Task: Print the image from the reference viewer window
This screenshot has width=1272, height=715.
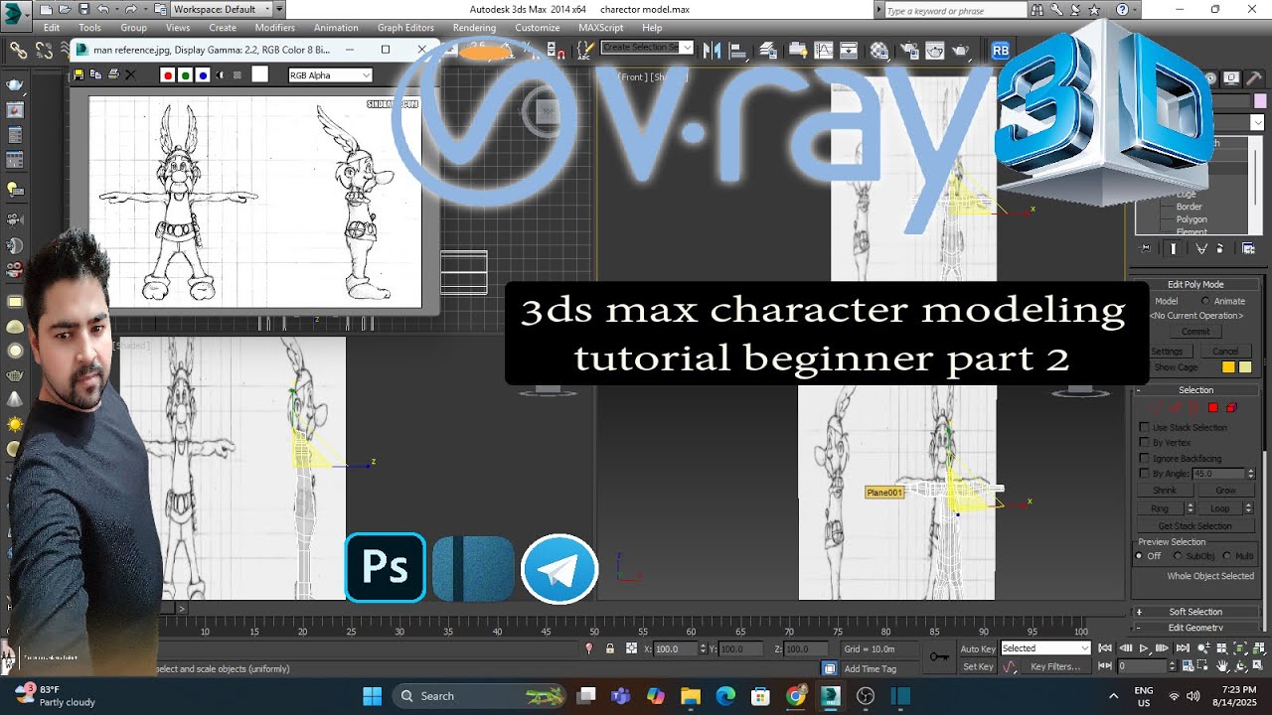Action: pyautogui.click(x=113, y=74)
